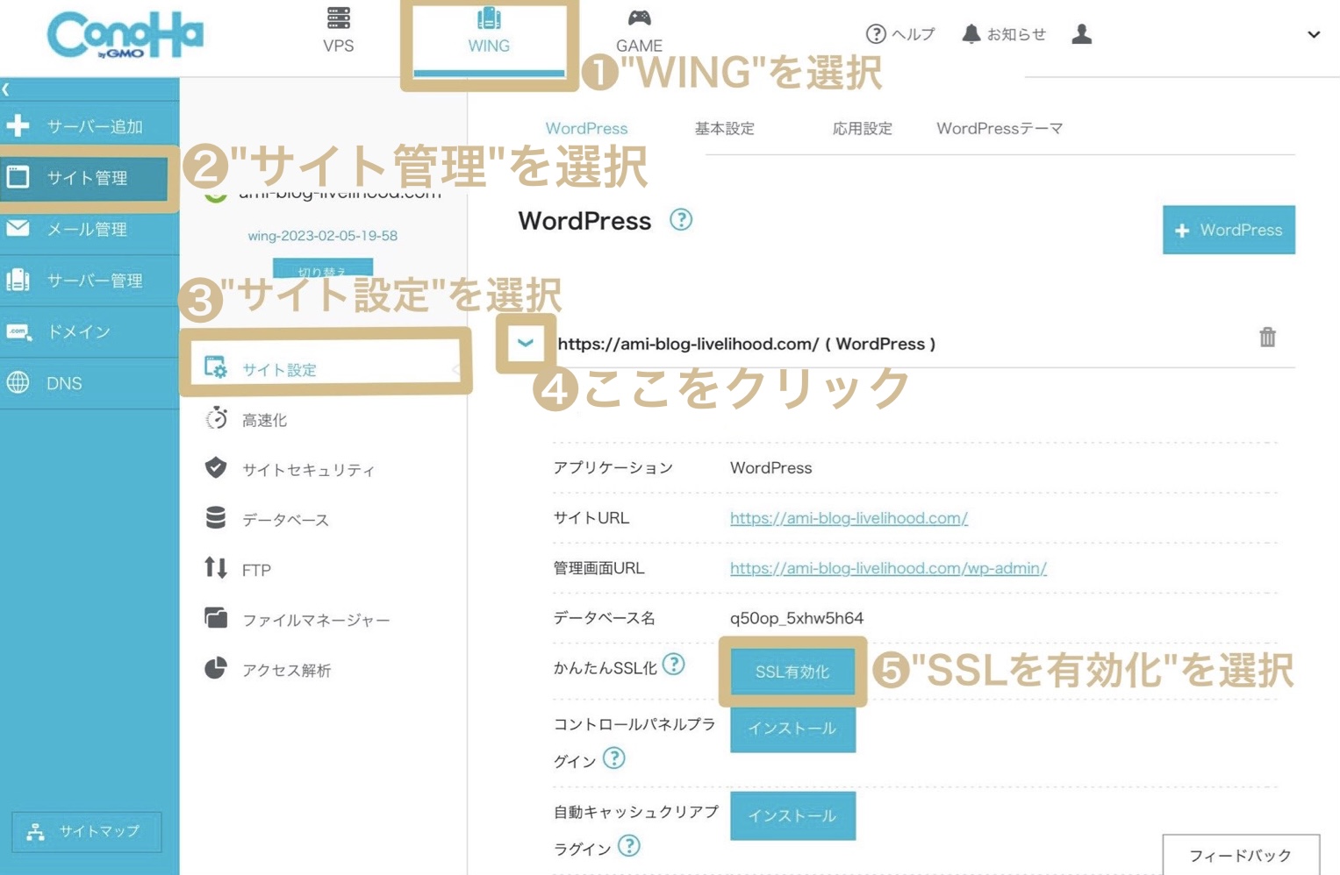Click the ConoHa logo
Image resolution: width=1340 pixels, height=875 pixels.
click(125, 35)
